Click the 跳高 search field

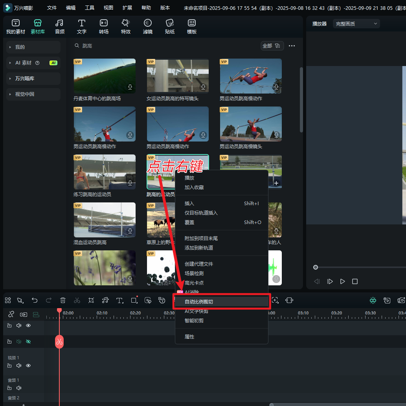tap(166, 46)
